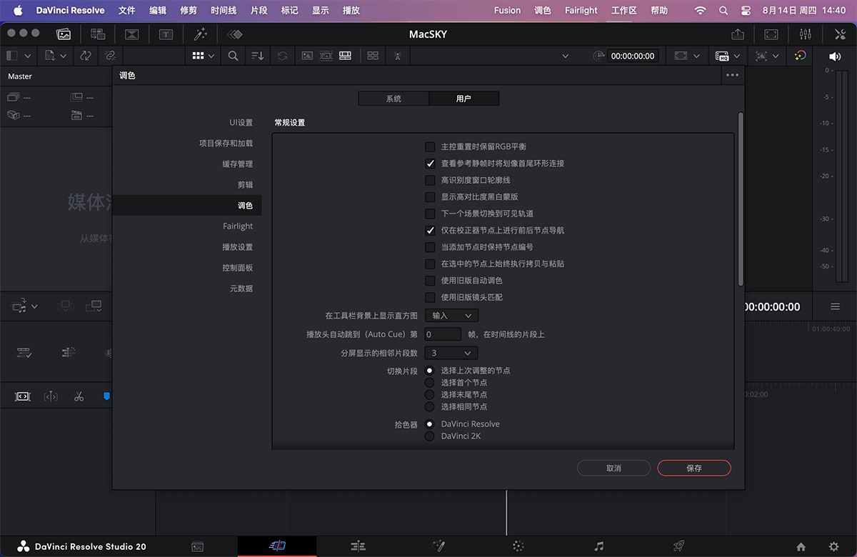The width and height of the screenshot is (857, 557).
Task: Enable 使用旧版镜头匹配 checkbox
Action: [x=430, y=297]
